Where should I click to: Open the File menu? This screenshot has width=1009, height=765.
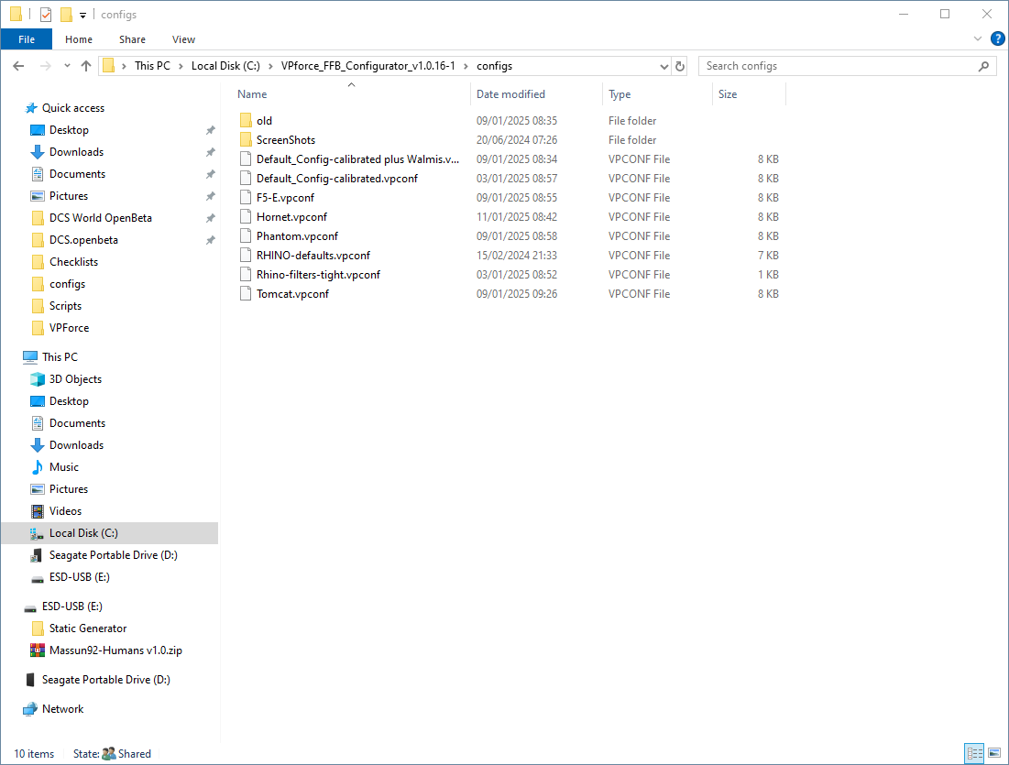(x=26, y=39)
